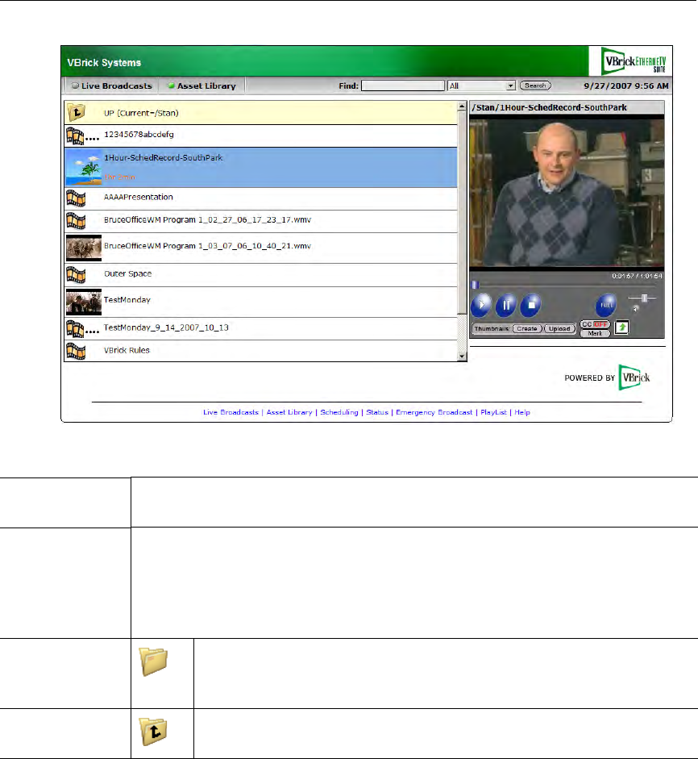The image size is (698, 759).
Task: Open the Scheduling footer link
Action: tap(339, 412)
